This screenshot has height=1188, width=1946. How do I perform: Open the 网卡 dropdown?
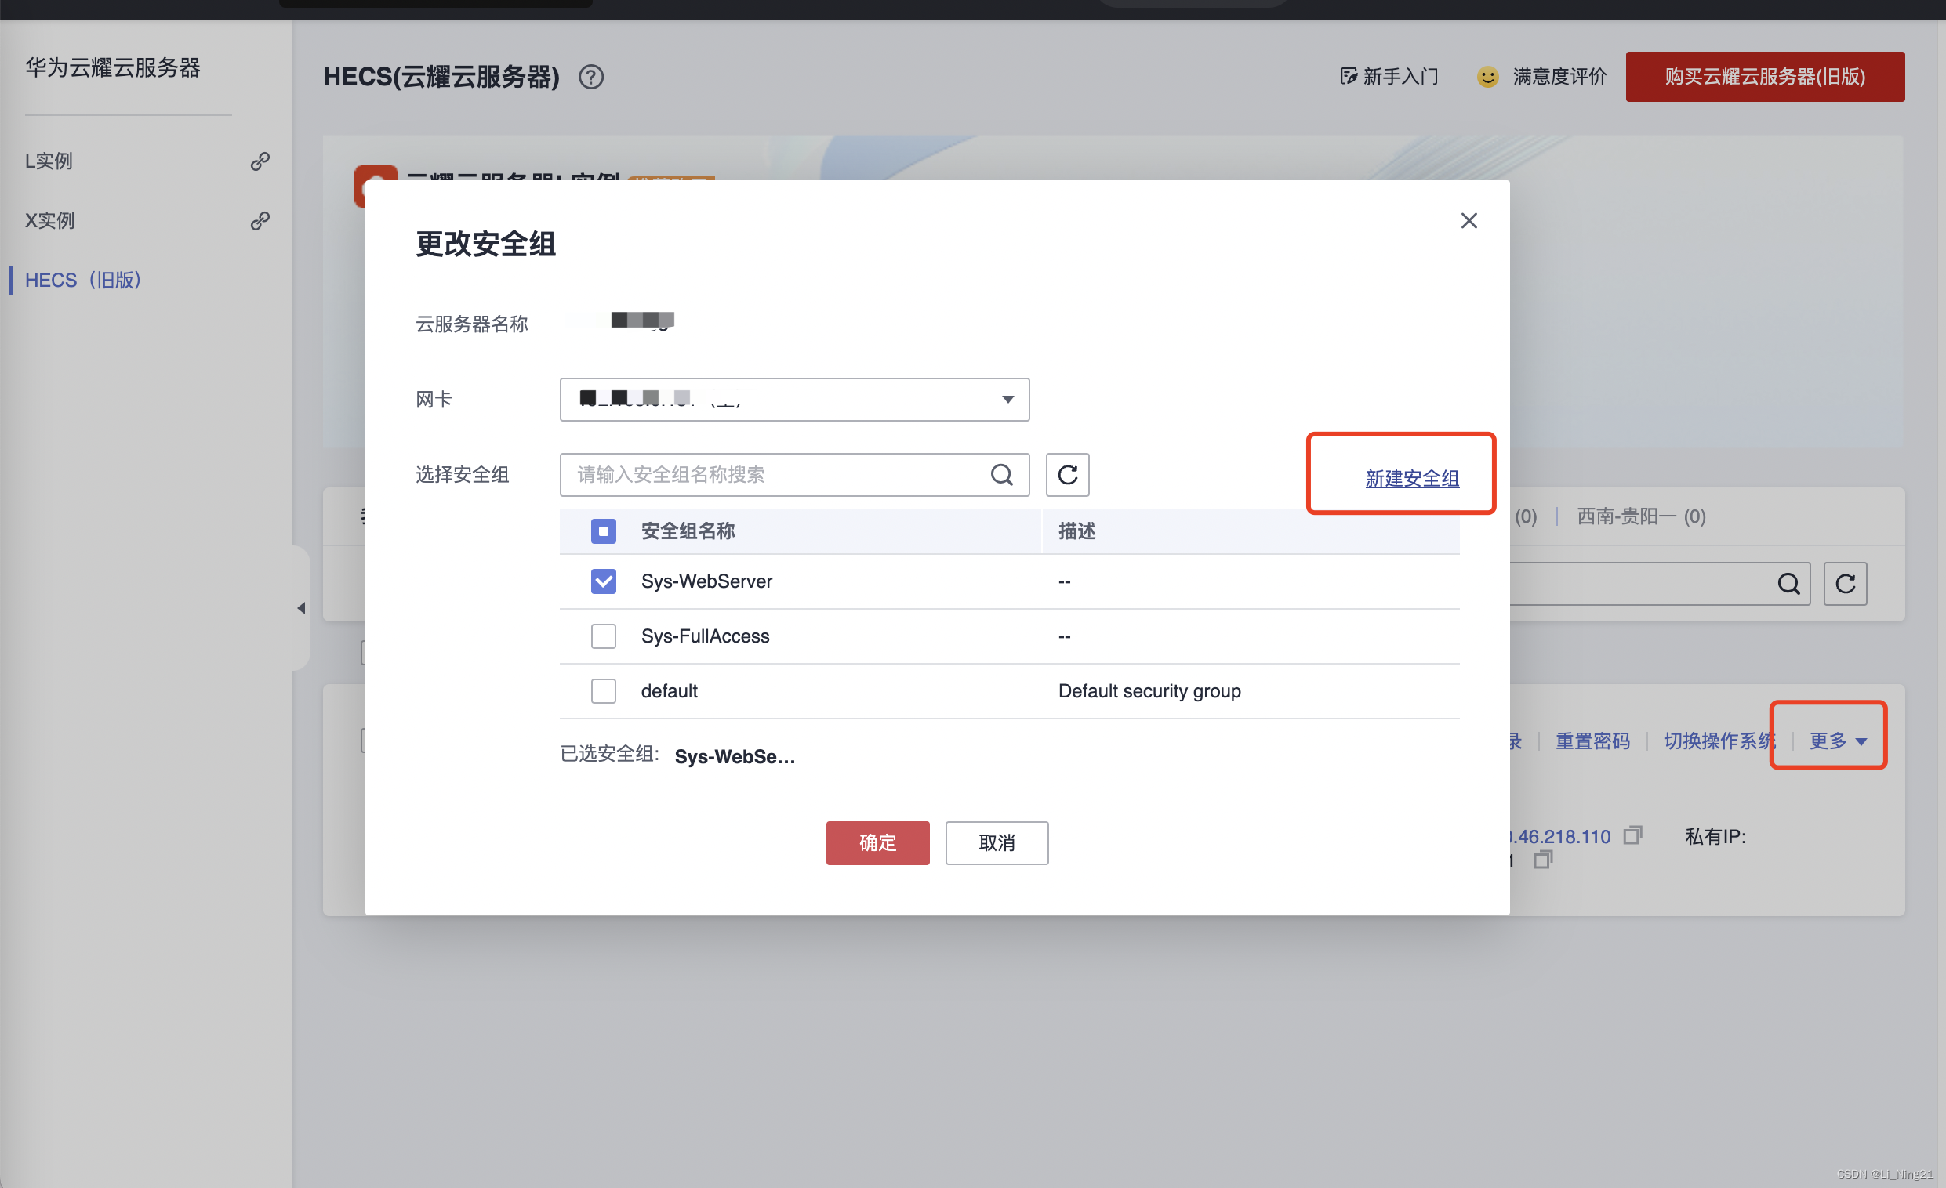(794, 400)
